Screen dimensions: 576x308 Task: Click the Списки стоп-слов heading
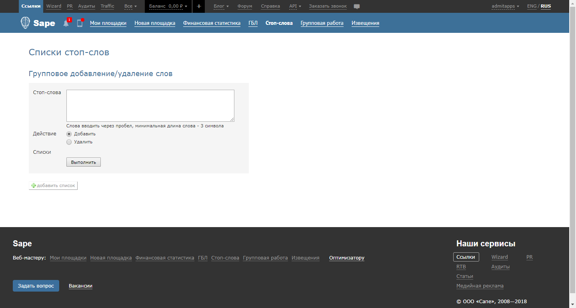click(x=69, y=52)
